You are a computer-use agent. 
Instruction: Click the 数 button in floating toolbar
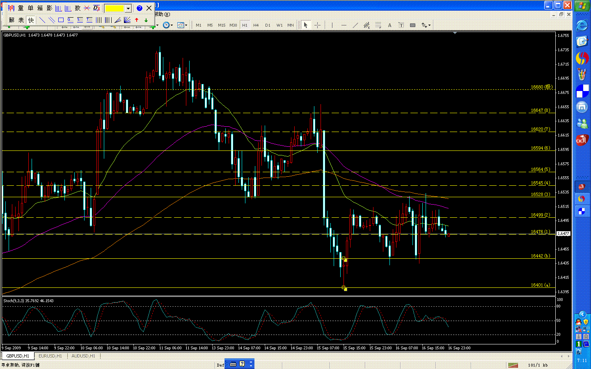(78, 8)
